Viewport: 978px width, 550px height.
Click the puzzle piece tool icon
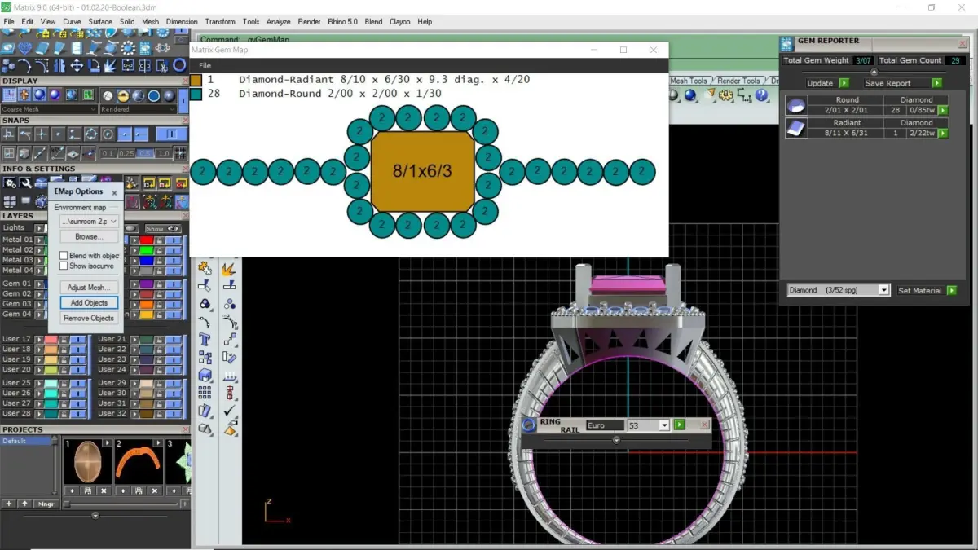click(205, 266)
